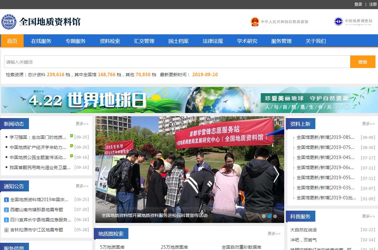Open the 在线服务 menu
The height and width of the screenshot is (250, 378).
click(x=41, y=41)
